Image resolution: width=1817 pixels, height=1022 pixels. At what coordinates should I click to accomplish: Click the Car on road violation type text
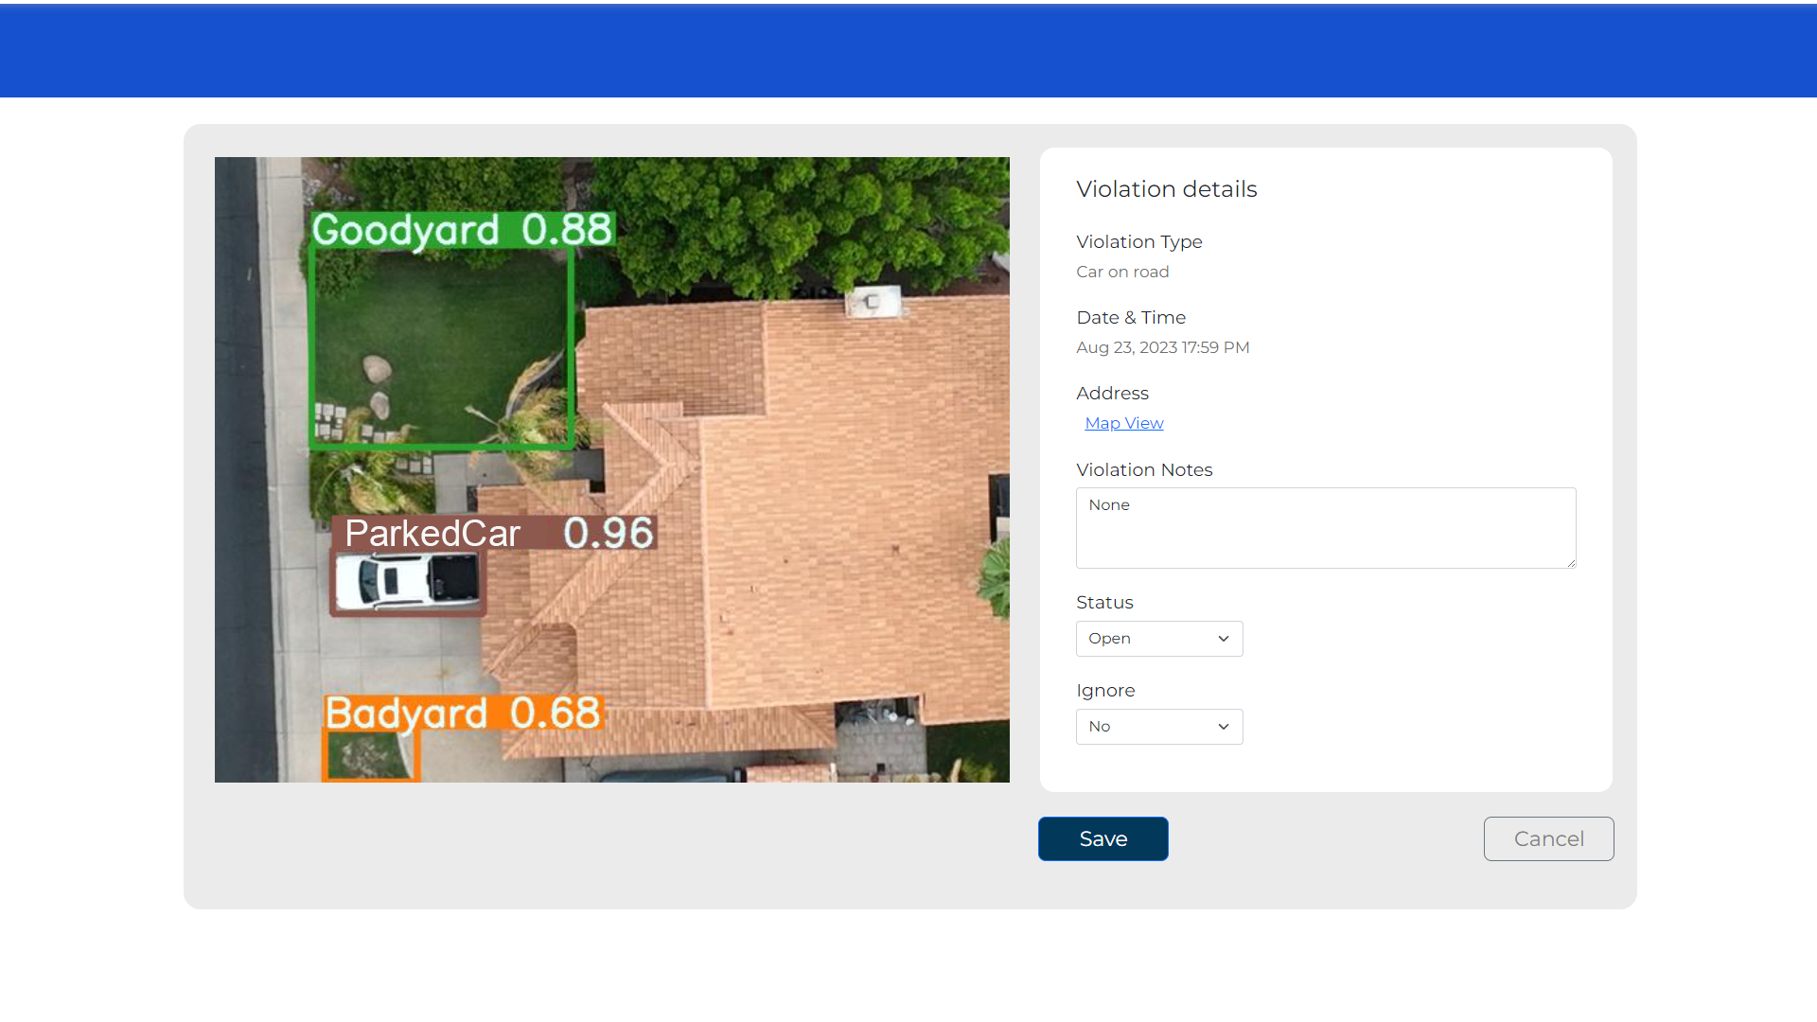(1122, 272)
